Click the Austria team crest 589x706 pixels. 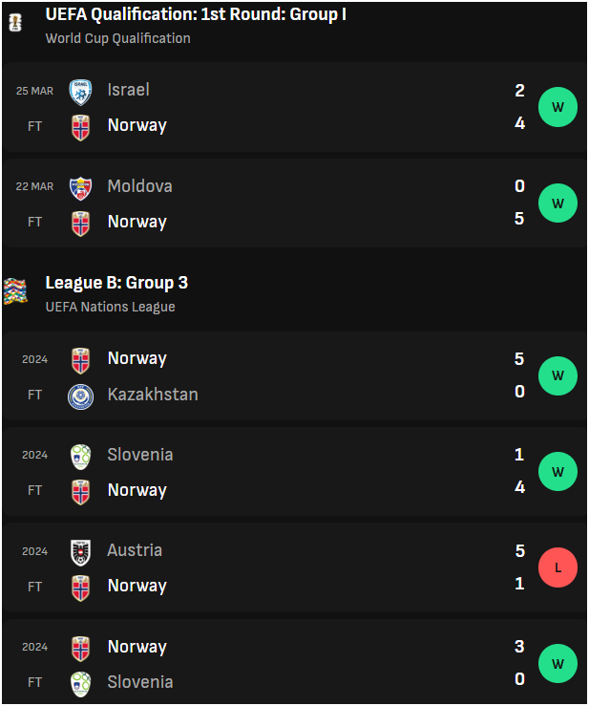click(x=80, y=552)
